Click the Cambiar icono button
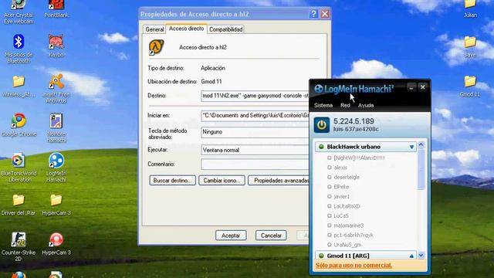This screenshot has height=278, width=494. [222, 181]
